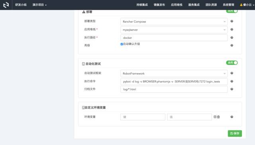Click the icon beside 自动化测试 heading
The image size is (255, 145).
point(83,64)
